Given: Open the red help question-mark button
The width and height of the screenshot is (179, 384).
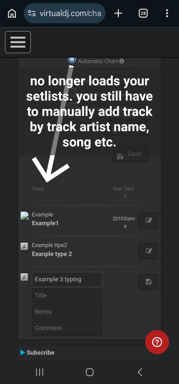Looking at the screenshot, I should pos(157,342).
